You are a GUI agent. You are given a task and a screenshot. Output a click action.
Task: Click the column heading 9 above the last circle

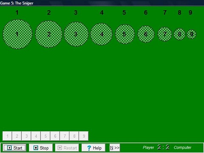click(190, 13)
